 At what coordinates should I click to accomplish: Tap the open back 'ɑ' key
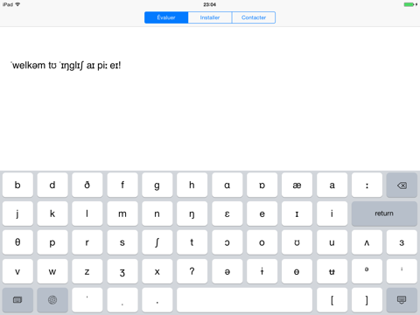pos(227,185)
